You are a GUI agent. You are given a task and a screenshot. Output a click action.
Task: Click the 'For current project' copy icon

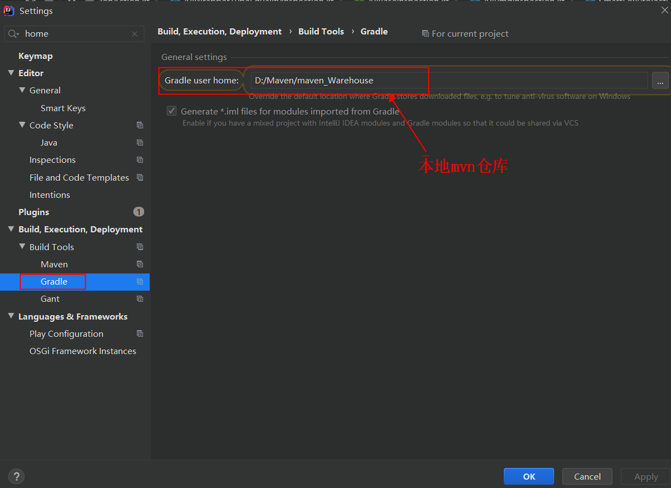coord(426,34)
